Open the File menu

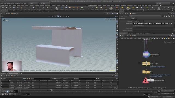pyautogui.click(x=2, y=4)
